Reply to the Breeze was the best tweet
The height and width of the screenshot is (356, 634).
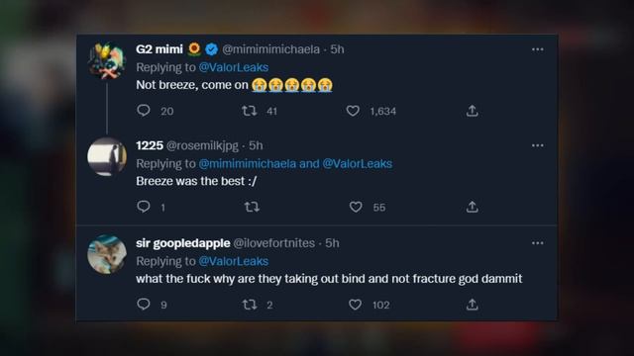[x=144, y=207]
